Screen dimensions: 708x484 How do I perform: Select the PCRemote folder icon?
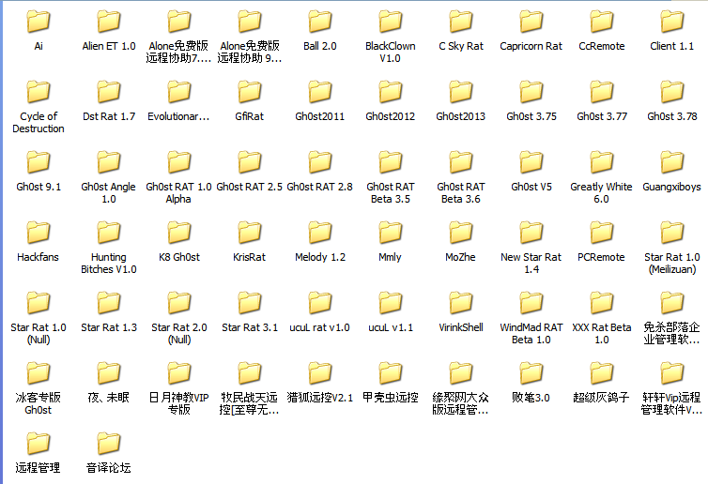[x=602, y=234]
